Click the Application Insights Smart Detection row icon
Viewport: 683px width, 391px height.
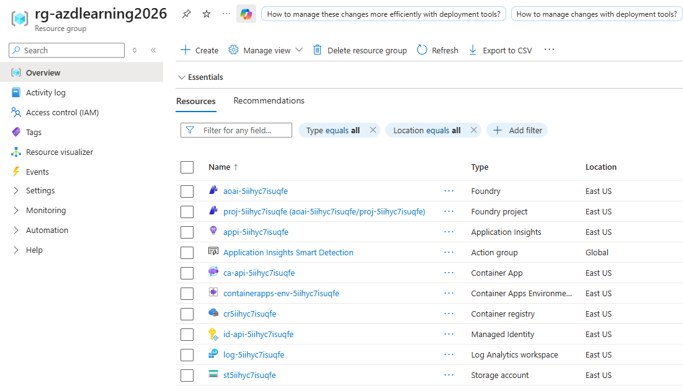[213, 252]
